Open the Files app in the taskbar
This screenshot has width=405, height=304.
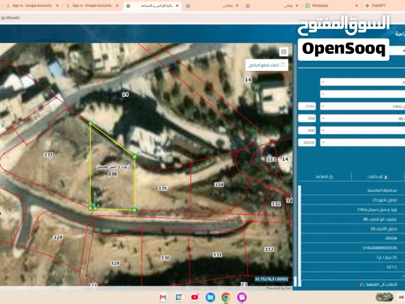pos(210,297)
